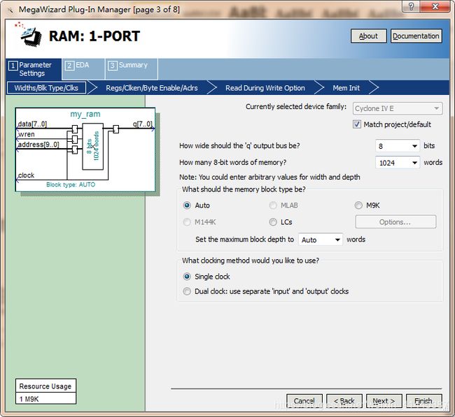This screenshot has height=417, width=455.
Task: Open the Documentation button
Action: tap(416, 36)
